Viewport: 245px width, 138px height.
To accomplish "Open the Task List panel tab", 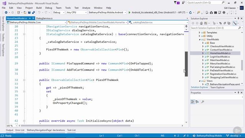I will pos(72,130).
